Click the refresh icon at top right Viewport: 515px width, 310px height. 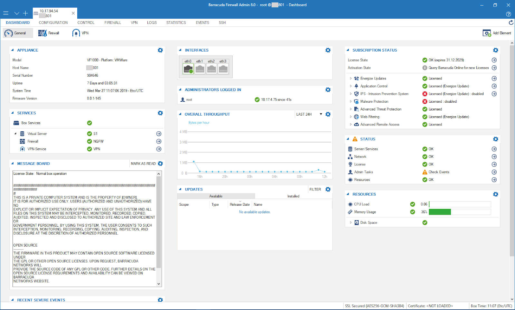tap(511, 23)
